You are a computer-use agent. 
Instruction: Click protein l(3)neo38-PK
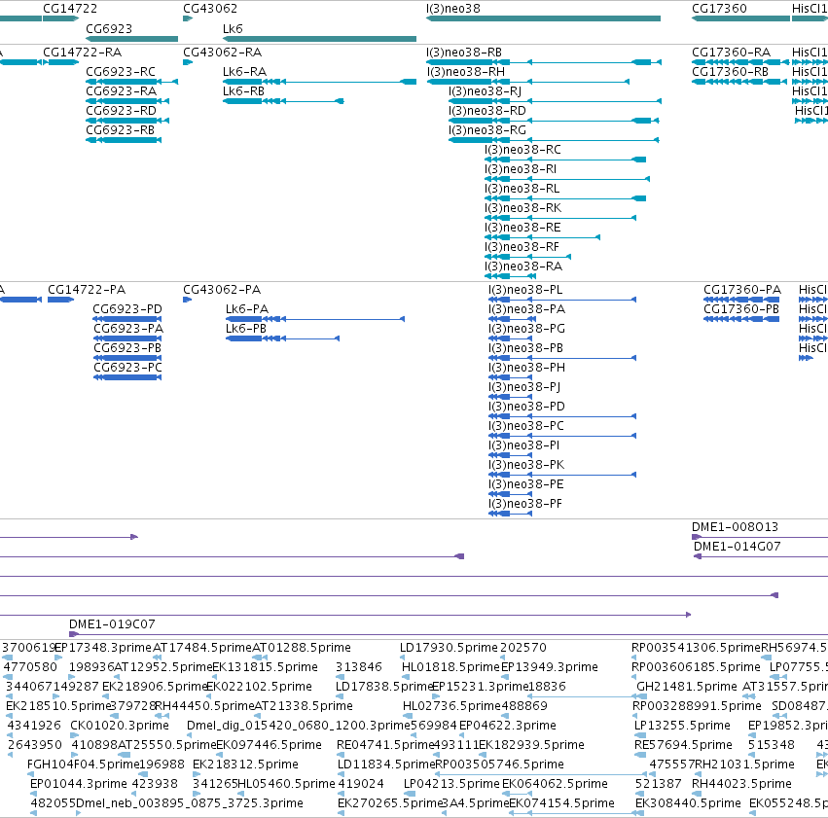tap(526, 465)
